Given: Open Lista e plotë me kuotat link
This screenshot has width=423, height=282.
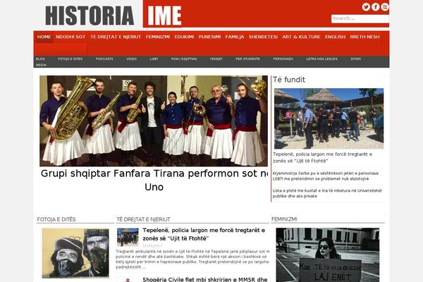Looking at the screenshot, I should point(327,193).
